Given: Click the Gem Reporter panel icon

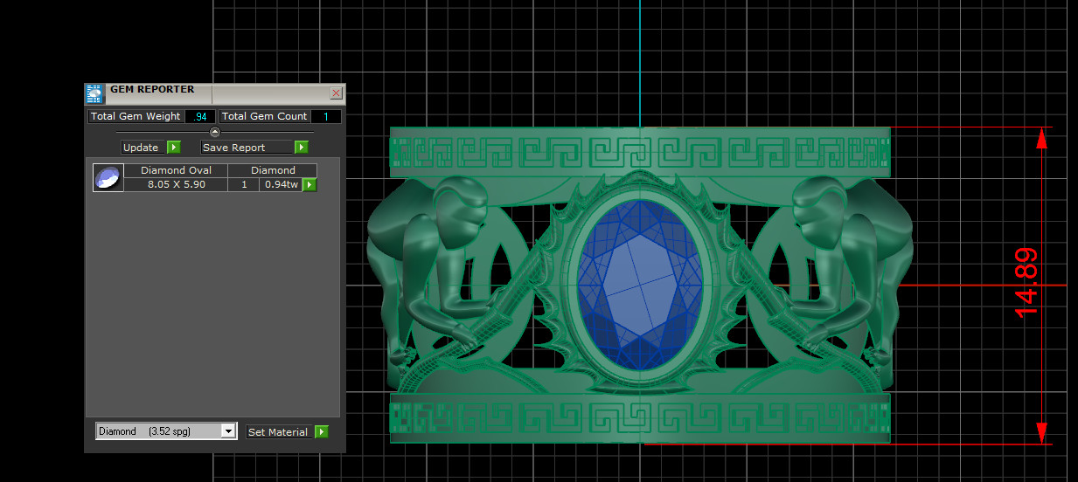Looking at the screenshot, I should pos(94,93).
